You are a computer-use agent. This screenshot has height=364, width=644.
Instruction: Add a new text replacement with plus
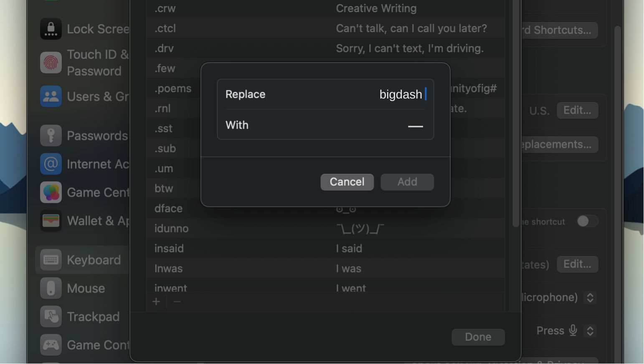[x=156, y=301]
